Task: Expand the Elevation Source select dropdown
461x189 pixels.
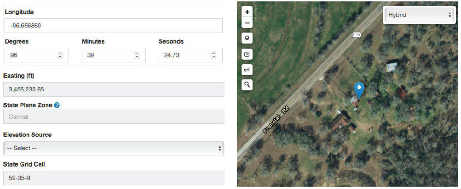Action: pos(113,148)
